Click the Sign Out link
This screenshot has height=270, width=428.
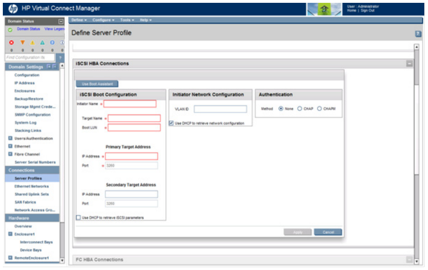click(x=367, y=11)
